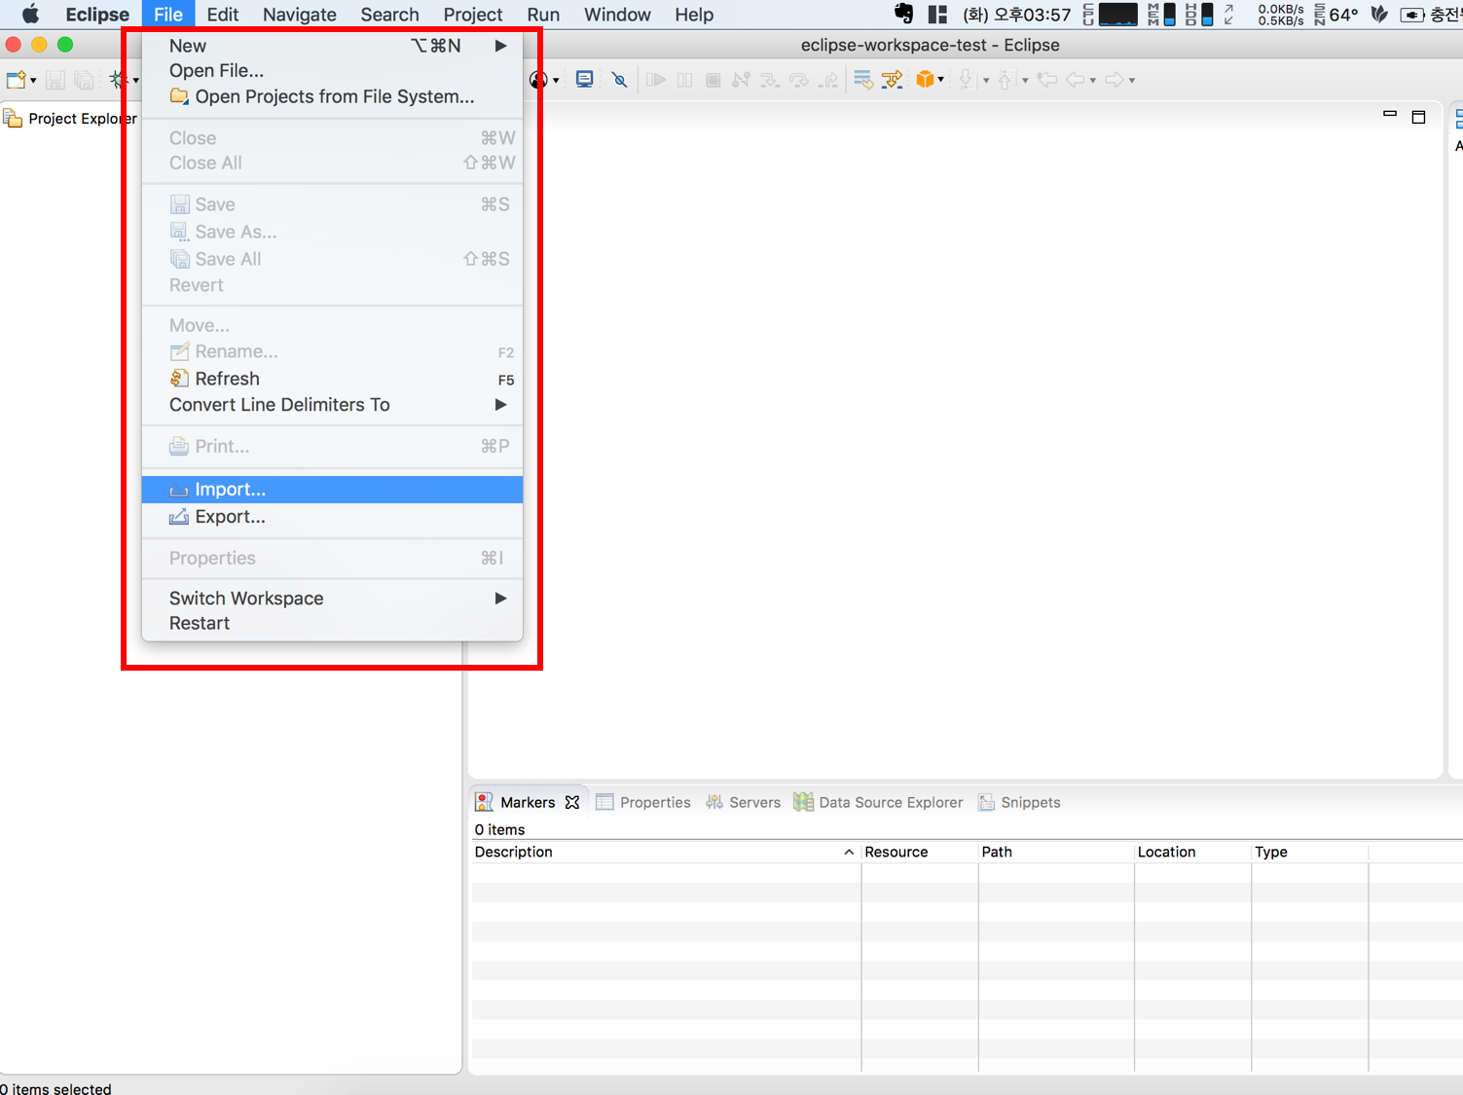Click the Evernote elephant menu bar icon

pyautogui.click(x=903, y=15)
